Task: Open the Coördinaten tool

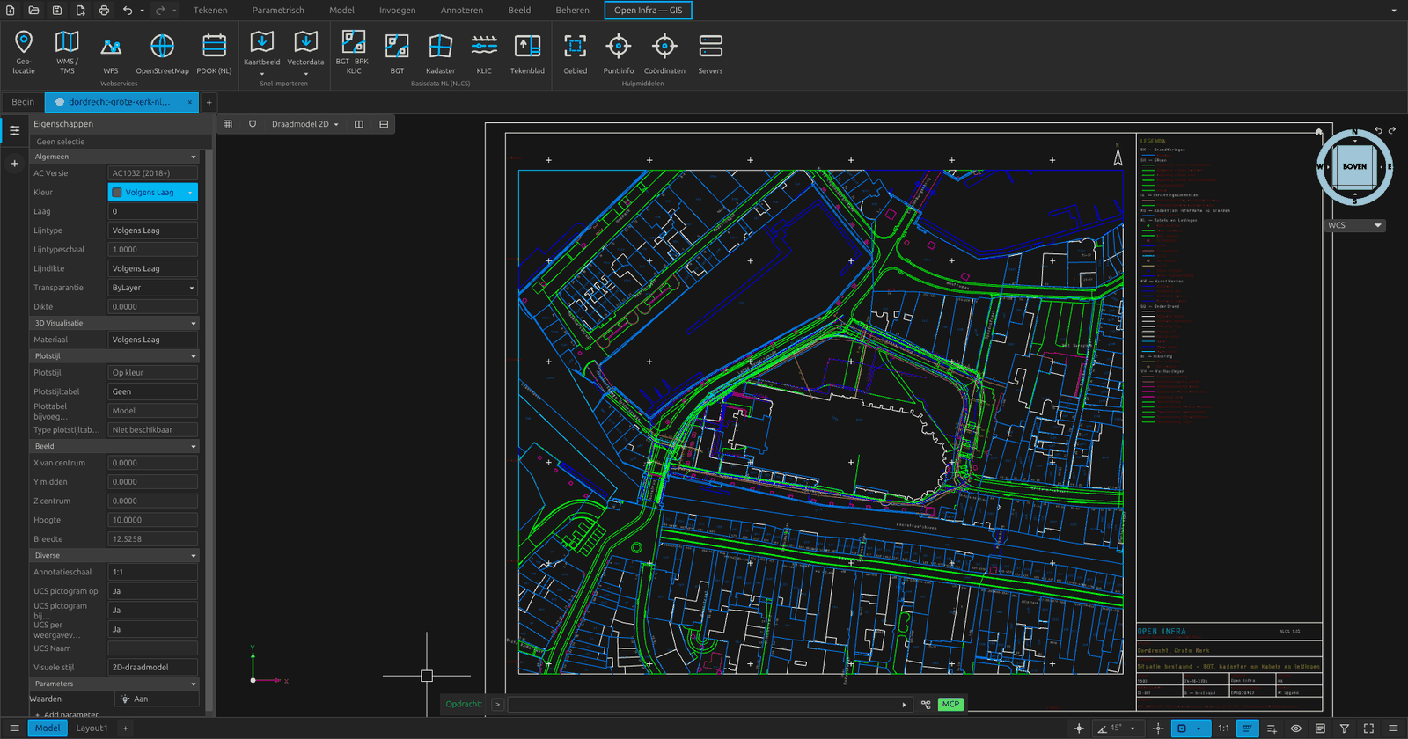Action: pyautogui.click(x=664, y=52)
